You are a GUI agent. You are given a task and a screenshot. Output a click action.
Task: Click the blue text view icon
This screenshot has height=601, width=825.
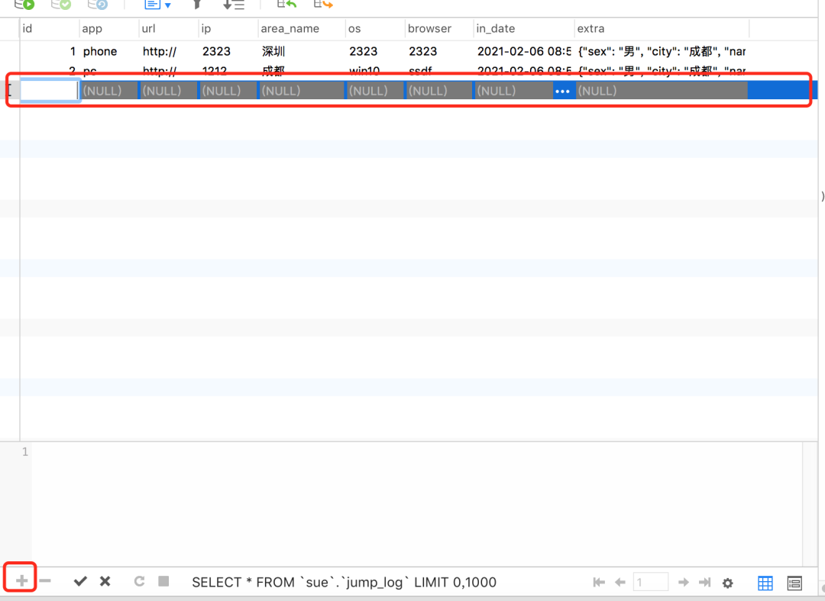coord(153,5)
